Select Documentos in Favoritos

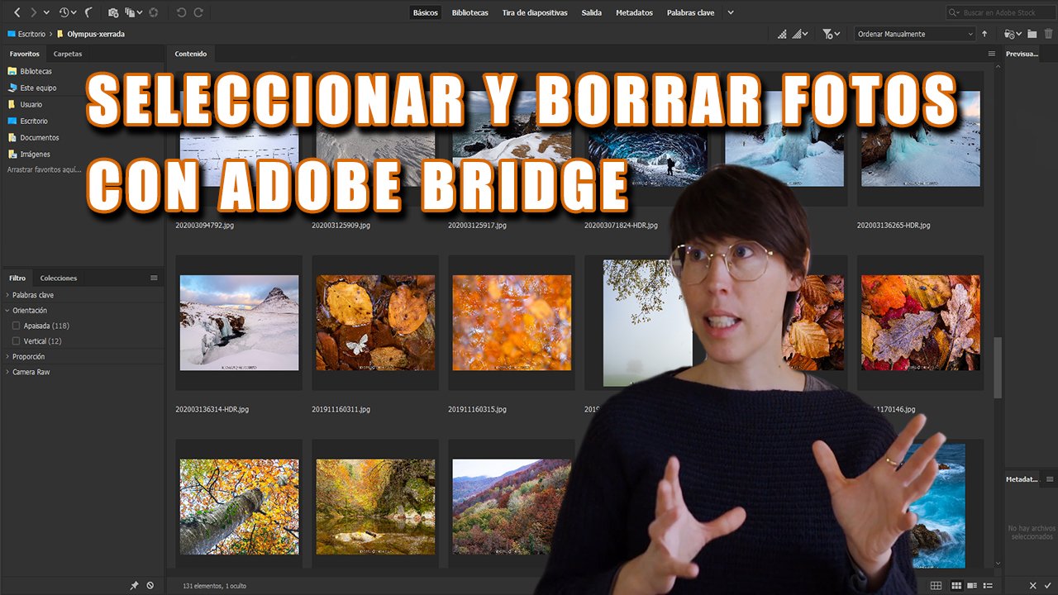coord(33,137)
